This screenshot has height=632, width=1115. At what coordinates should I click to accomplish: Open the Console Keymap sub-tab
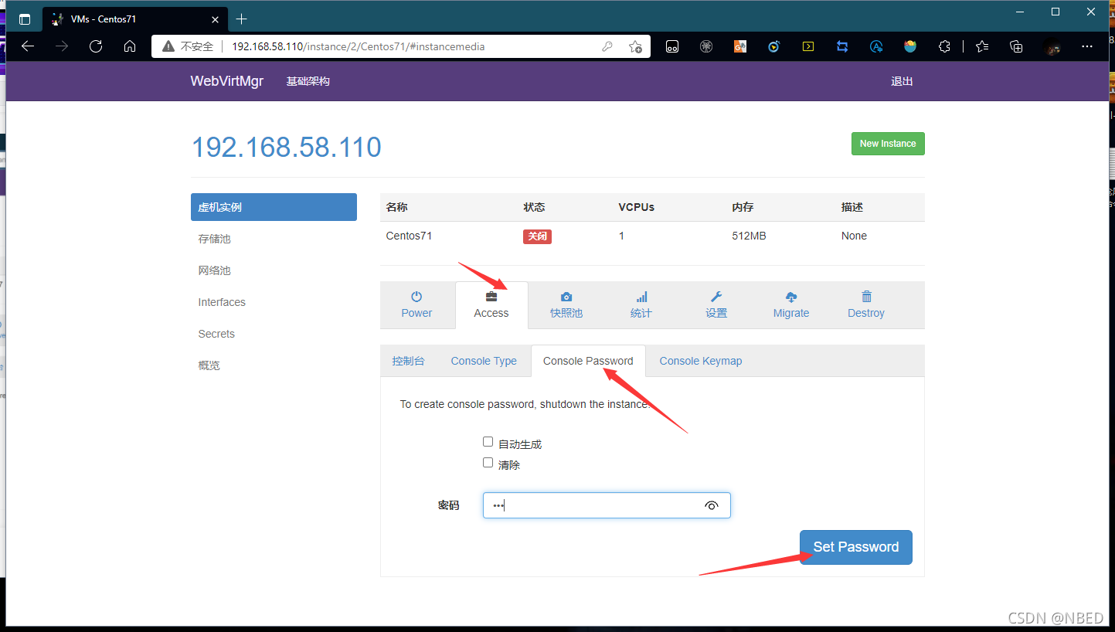pyautogui.click(x=701, y=361)
